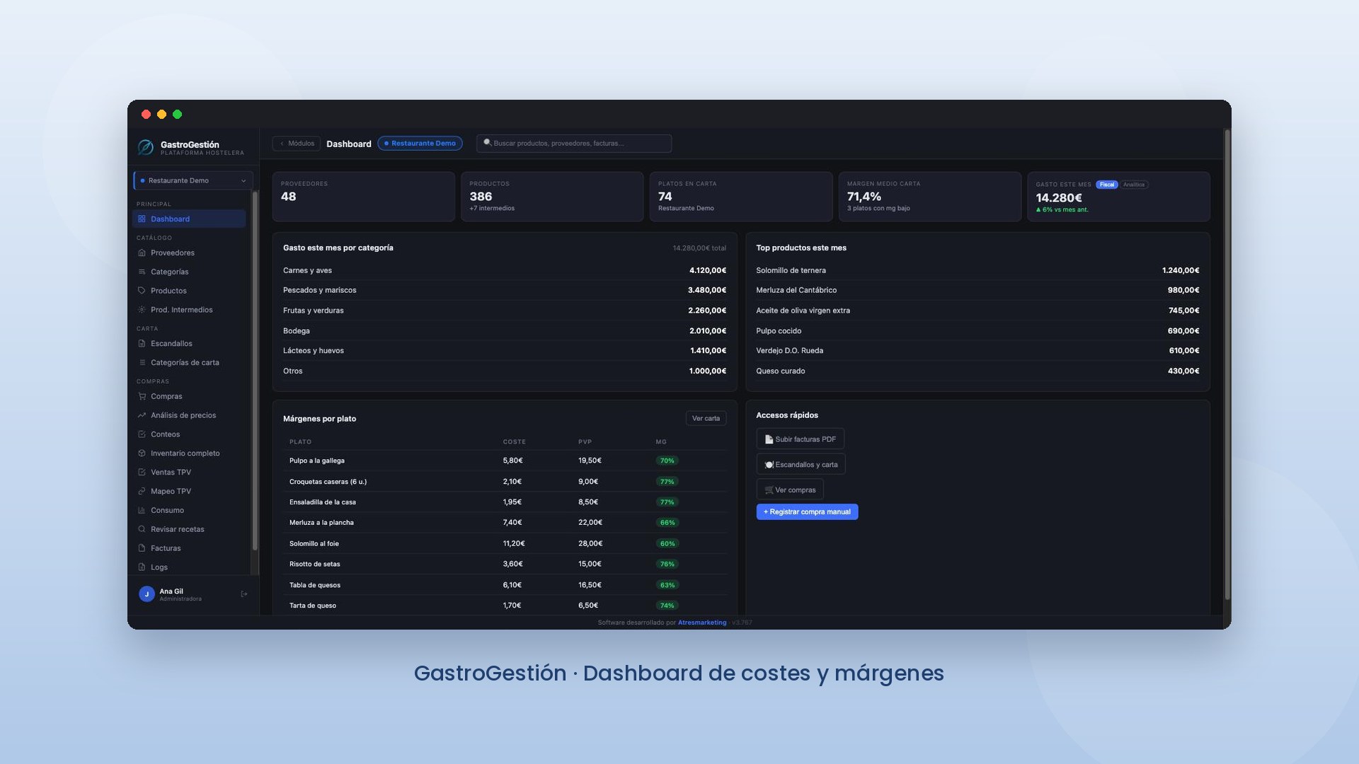Switch gasto view to Fiscal
The height and width of the screenshot is (764, 1359).
pyautogui.click(x=1106, y=185)
